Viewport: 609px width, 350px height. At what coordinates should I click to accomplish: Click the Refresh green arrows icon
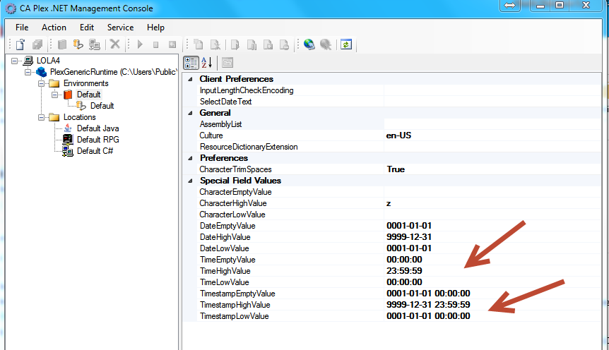pos(346,44)
